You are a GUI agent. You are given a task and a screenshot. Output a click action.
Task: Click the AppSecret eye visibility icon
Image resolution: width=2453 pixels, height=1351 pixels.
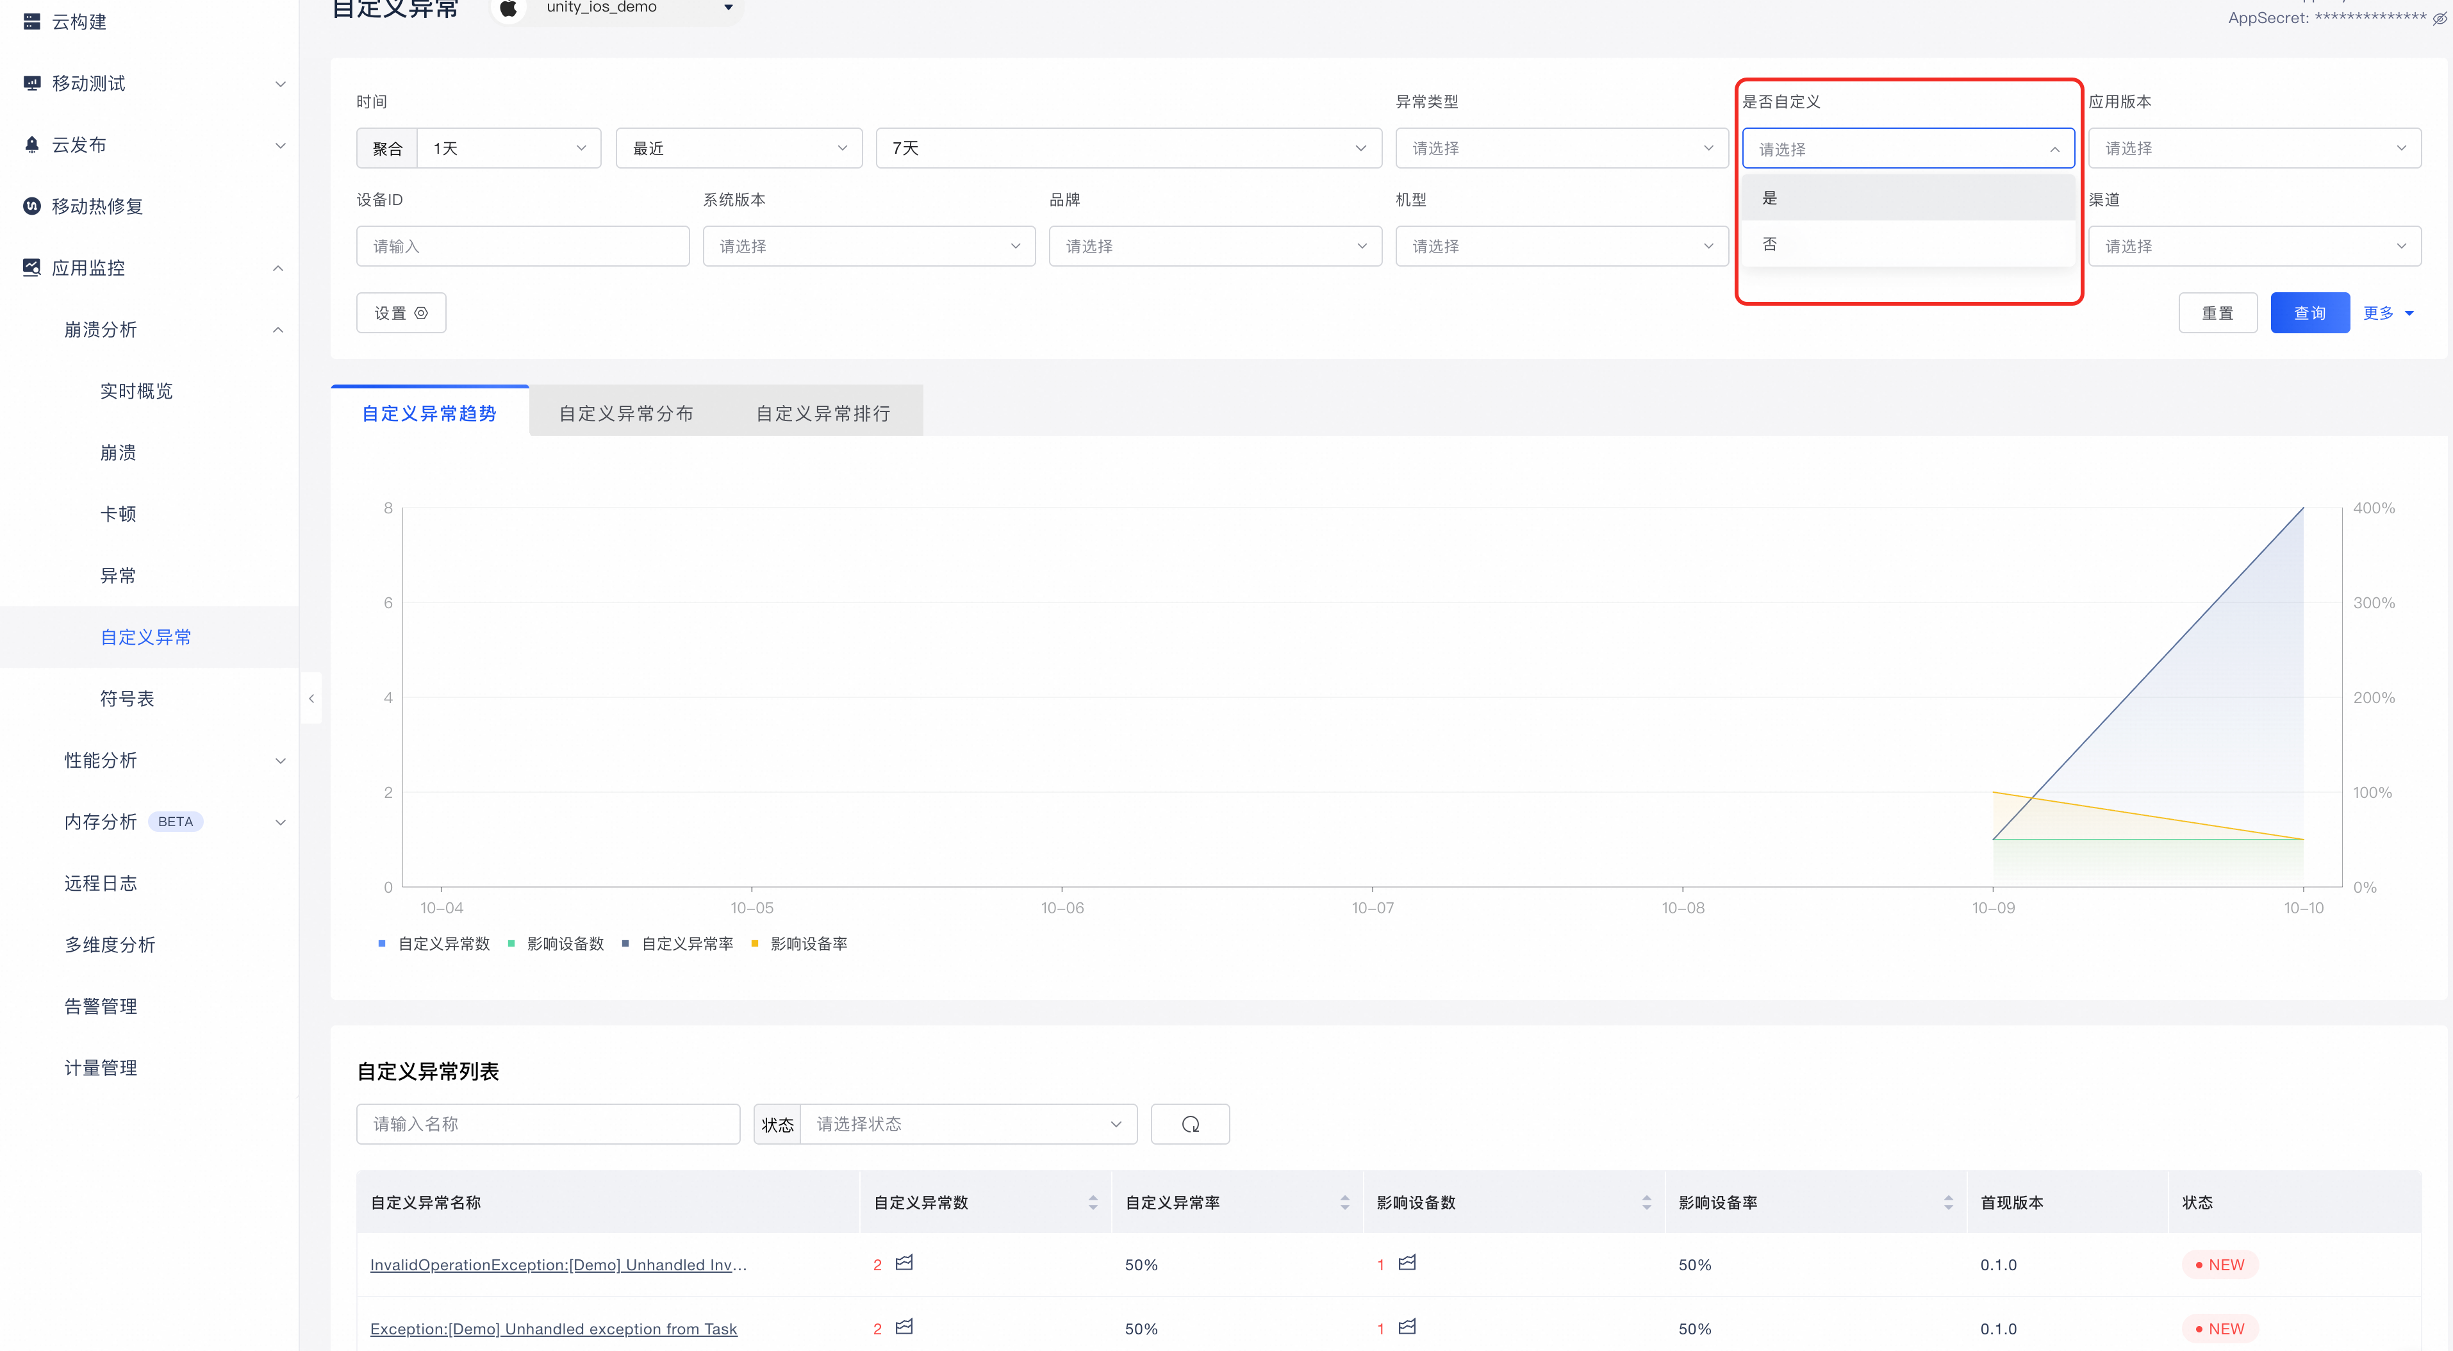click(2440, 18)
